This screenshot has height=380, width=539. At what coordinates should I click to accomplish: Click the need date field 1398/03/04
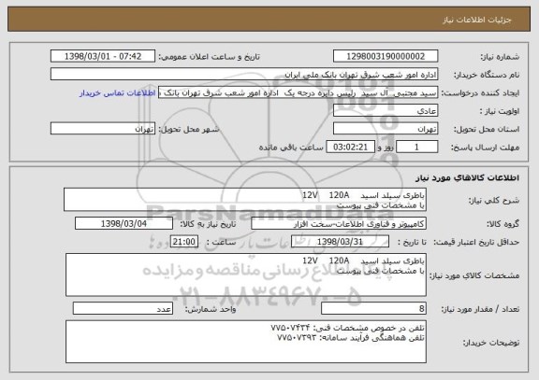tap(124, 224)
